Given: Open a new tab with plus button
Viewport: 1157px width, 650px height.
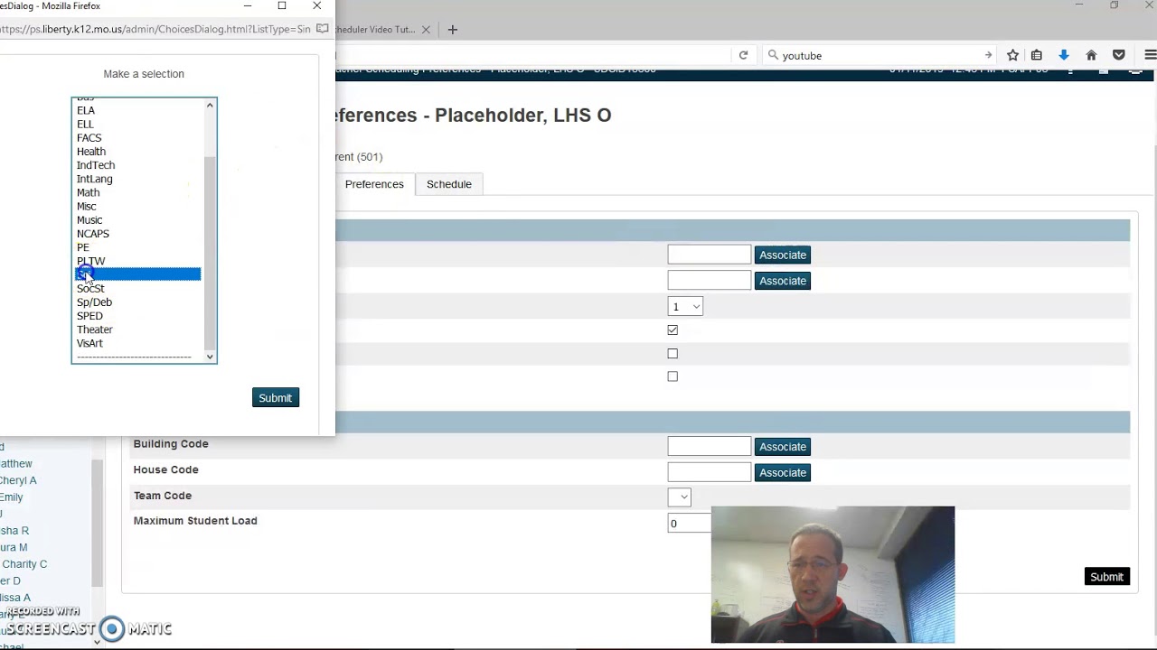Looking at the screenshot, I should click(x=453, y=29).
